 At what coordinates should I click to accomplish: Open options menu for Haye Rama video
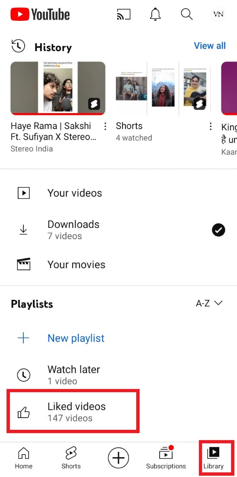[105, 127]
